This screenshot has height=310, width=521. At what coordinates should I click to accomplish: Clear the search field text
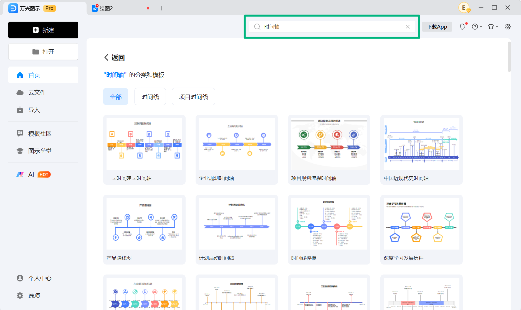click(408, 27)
